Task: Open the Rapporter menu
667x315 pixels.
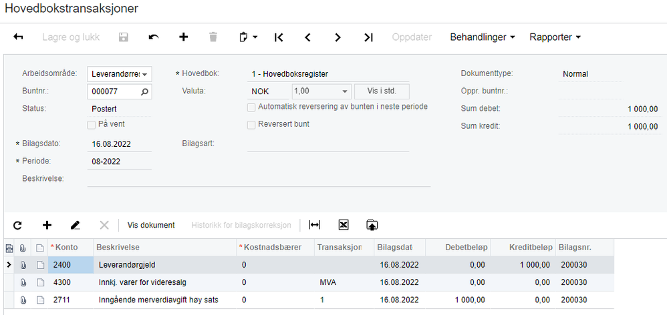Action: (555, 37)
